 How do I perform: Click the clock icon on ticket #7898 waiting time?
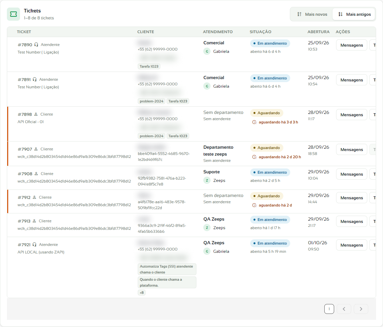pyautogui.click(x=254, y=122)
